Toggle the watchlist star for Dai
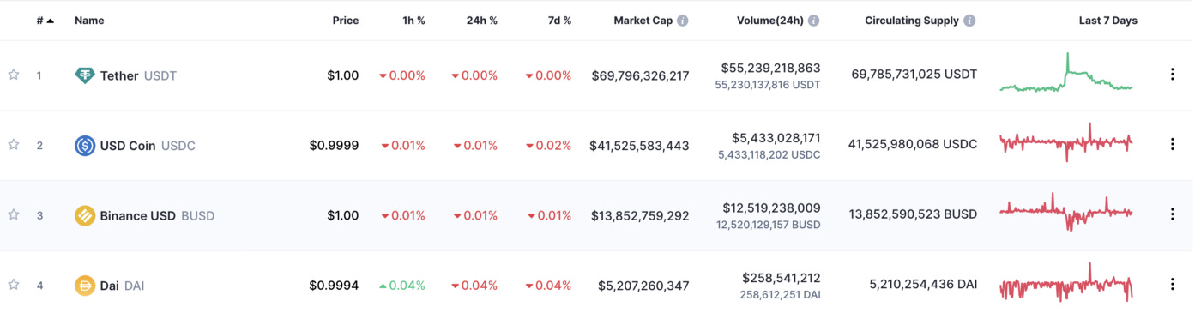 coord(14,285)
